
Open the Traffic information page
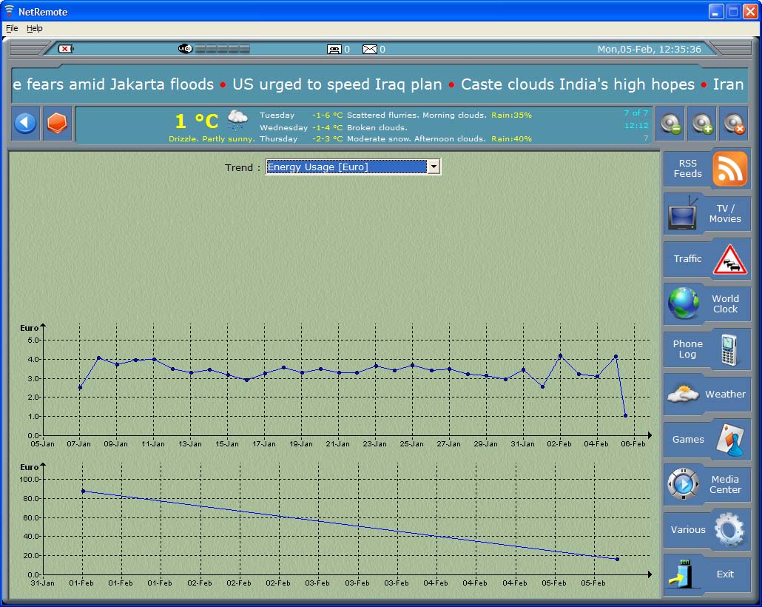click(x=707, y=259)
